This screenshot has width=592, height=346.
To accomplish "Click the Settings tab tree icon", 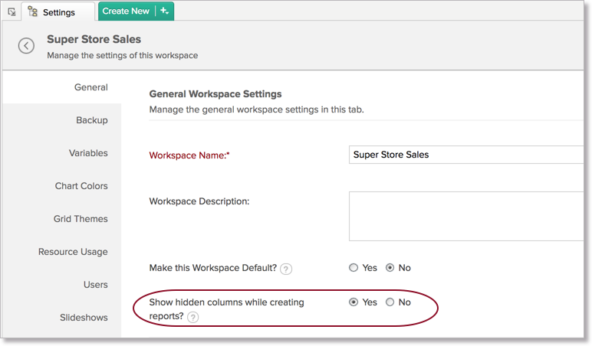I will [x=33, y=11].
